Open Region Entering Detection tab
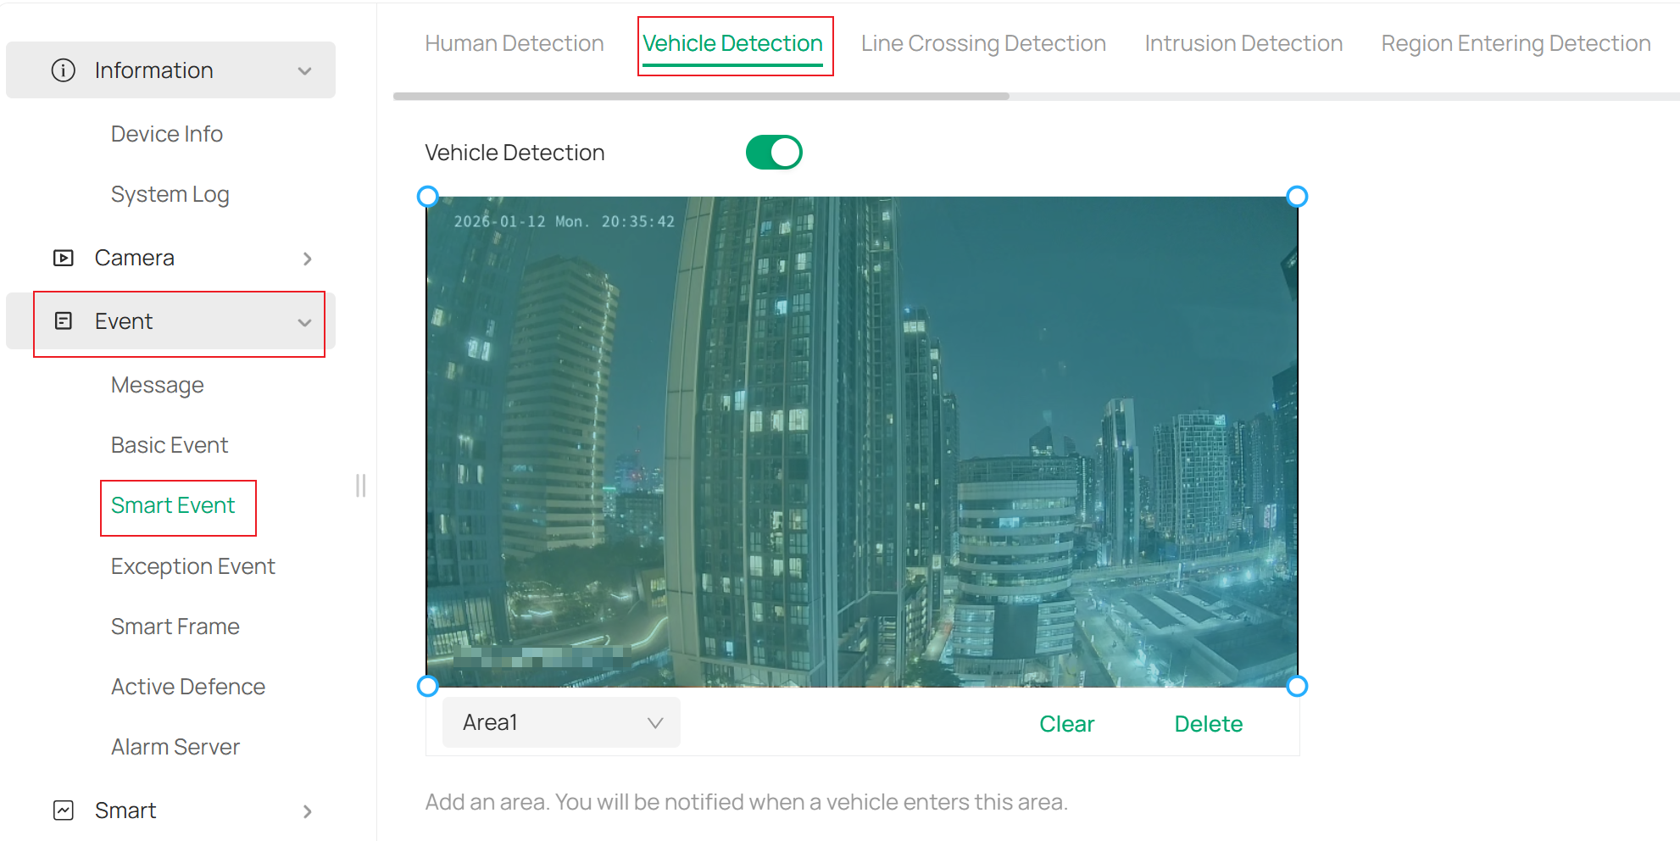This screenshot has width=1680, height=841. pos(1515,42)
